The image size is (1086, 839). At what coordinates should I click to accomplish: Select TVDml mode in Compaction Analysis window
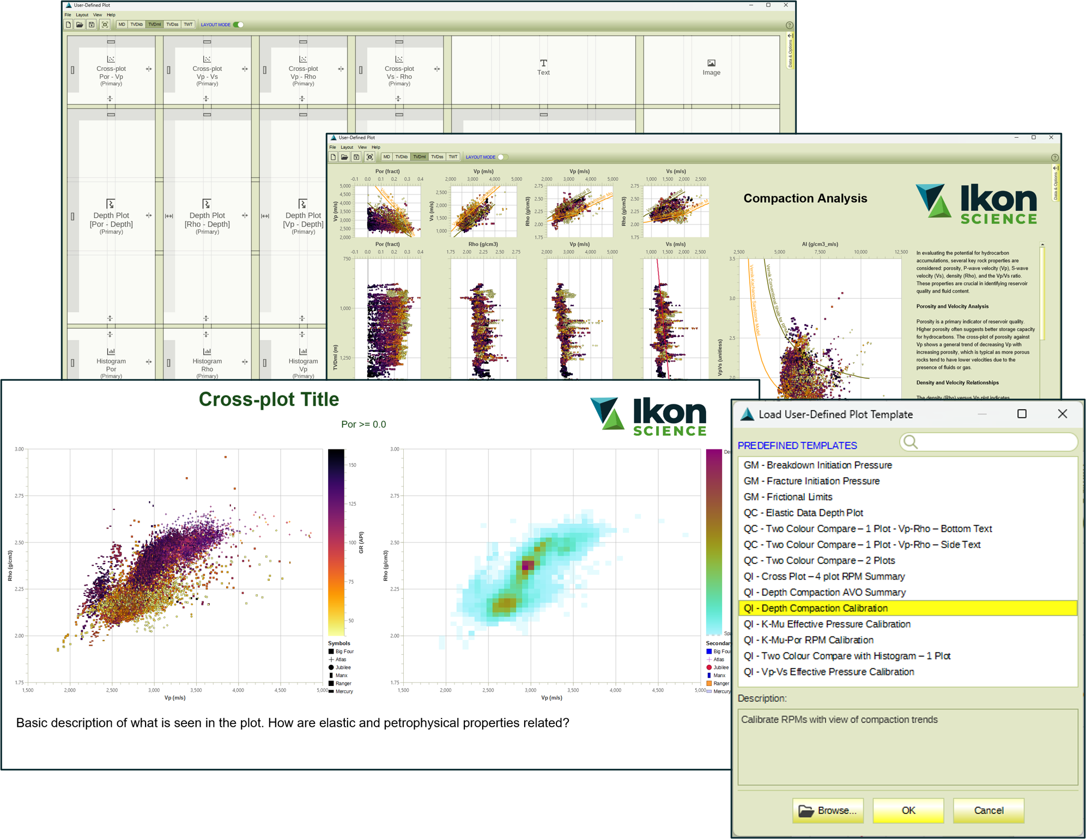coord(419,157)
